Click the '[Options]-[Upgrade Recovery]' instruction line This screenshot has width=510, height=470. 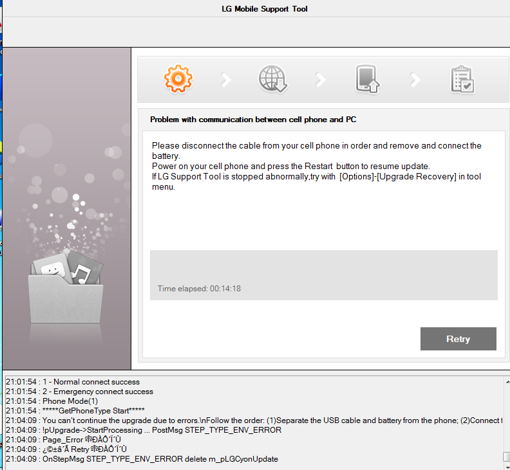(x=316, y=181)
